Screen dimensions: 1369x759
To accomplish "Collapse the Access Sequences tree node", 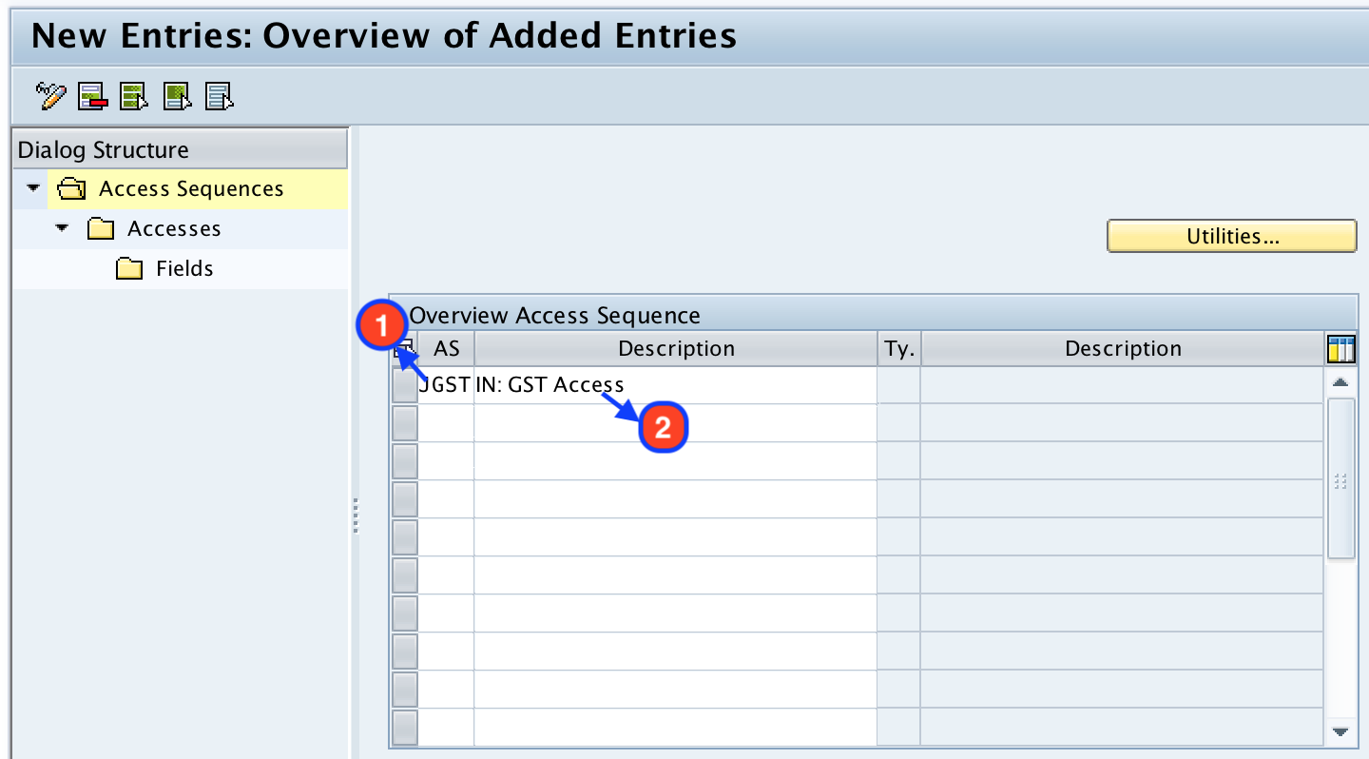I will click(x=33, y=188).
